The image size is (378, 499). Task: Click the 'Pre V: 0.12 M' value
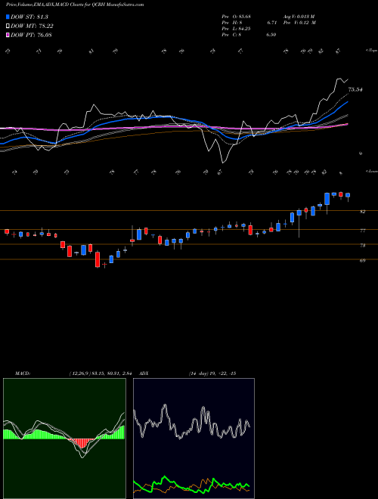coord(299,23)
